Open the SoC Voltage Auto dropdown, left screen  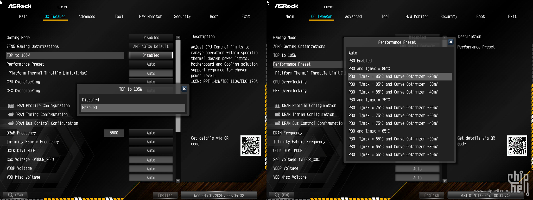pos(151,160)
